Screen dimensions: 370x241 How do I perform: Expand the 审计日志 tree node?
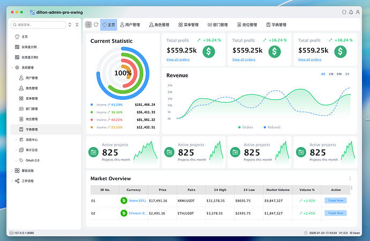click(16, 150)
